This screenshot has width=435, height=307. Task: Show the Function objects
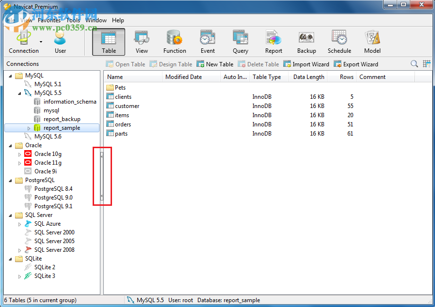(x=175, y=42)
